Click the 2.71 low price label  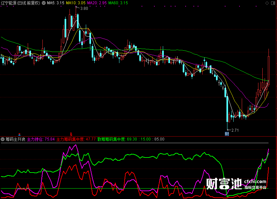(x=235, y=130)
